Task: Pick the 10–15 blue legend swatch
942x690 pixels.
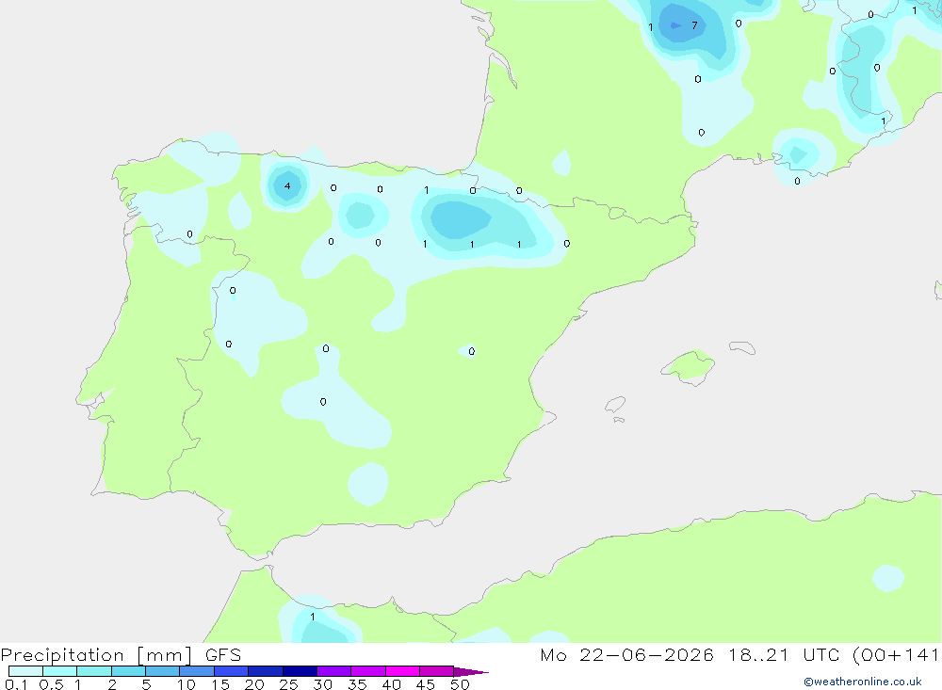Action: tap(197, 671)
